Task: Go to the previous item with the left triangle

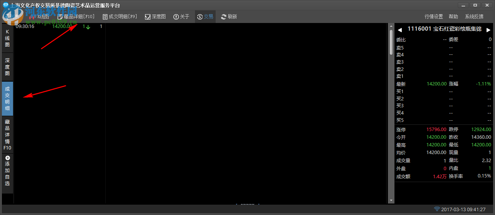Action: click(399, 30)
